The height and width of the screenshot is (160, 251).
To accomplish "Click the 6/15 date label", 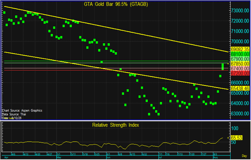I will 133,154.
